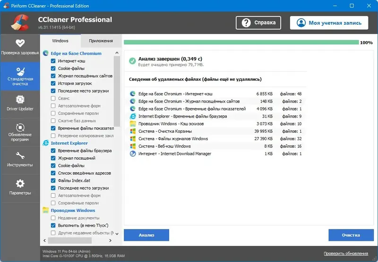Click the Проверить обновления link
This screenshot has height=262, width=378.
(349, 254)
